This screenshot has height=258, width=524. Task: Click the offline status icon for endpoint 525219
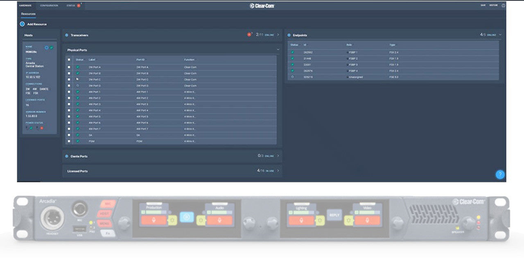(x=292, y=77)
